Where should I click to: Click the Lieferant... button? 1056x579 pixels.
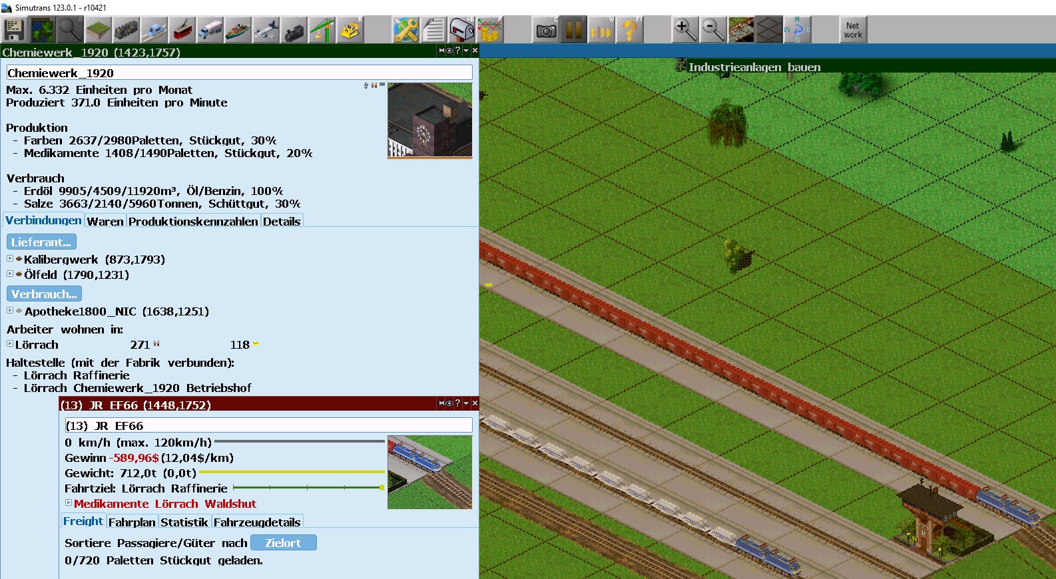(x=41, y=242)
